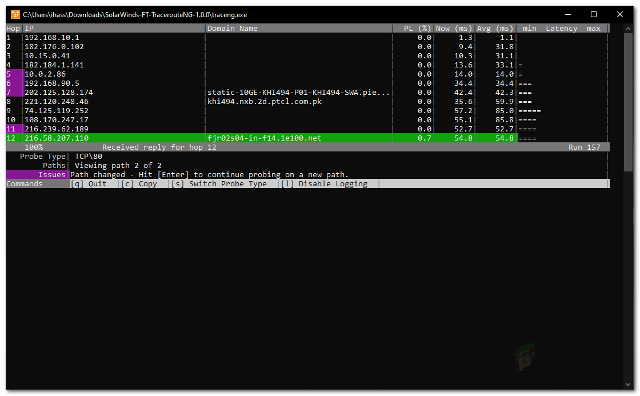Click the IP column header
The height and width of the screenshot is (396, 640).
[29, 28]
